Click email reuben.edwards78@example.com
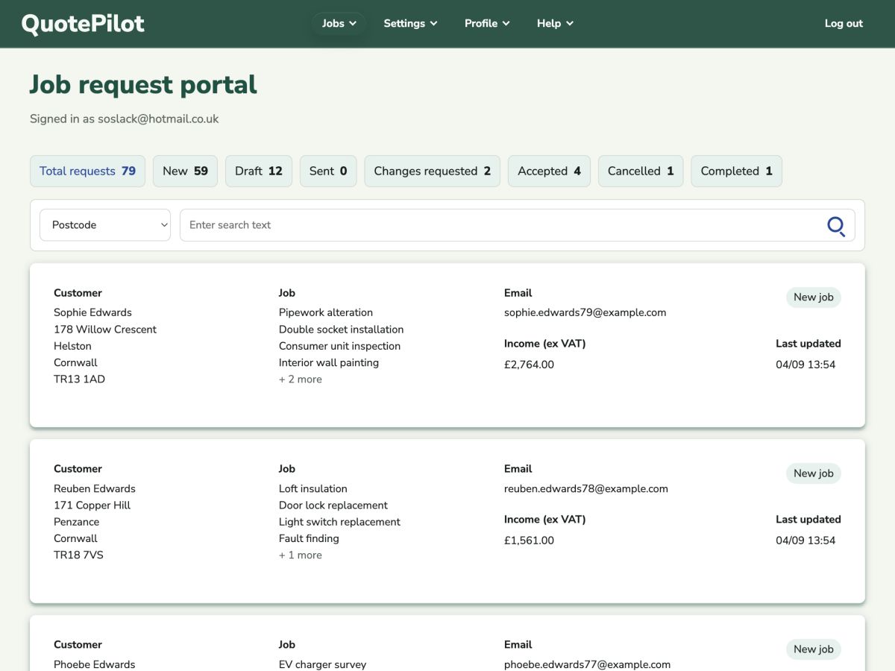This screenshot has width=895, height=671. click(x=586, y=488)
